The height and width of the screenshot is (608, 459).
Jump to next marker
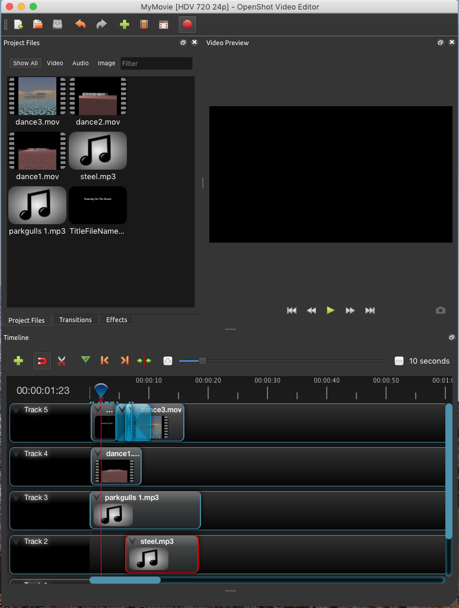(x=125, y=360)
